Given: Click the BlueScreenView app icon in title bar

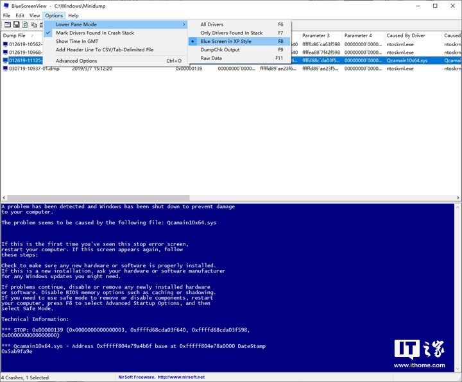Looking at the screenshot, I should (x=6, y=5).
